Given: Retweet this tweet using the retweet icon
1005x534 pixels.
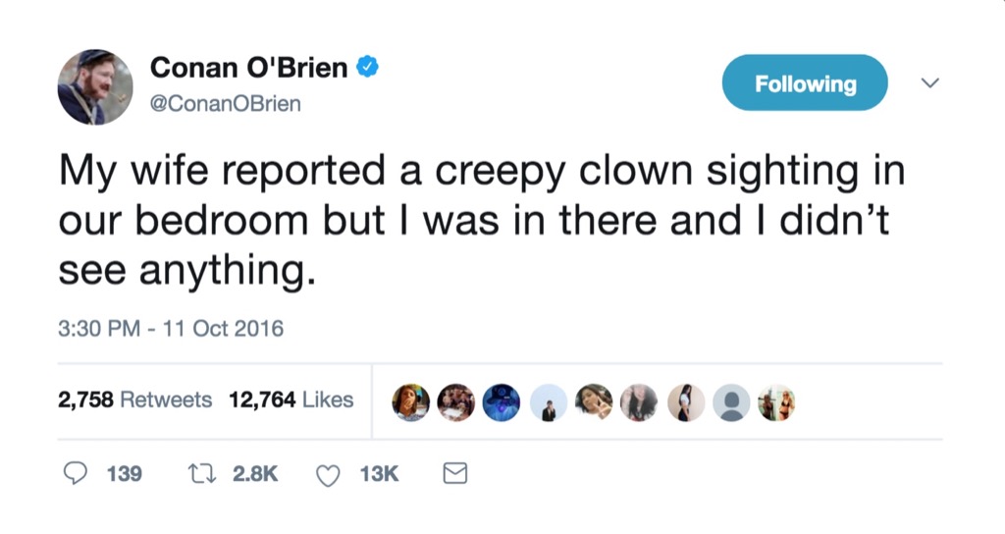Looking at the screenshot, I should tap(202, 474).
